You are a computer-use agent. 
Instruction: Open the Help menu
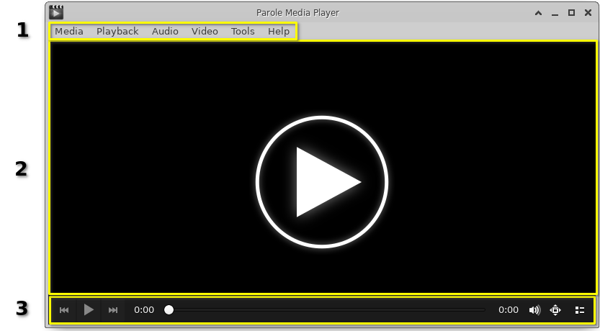point(279,32)
